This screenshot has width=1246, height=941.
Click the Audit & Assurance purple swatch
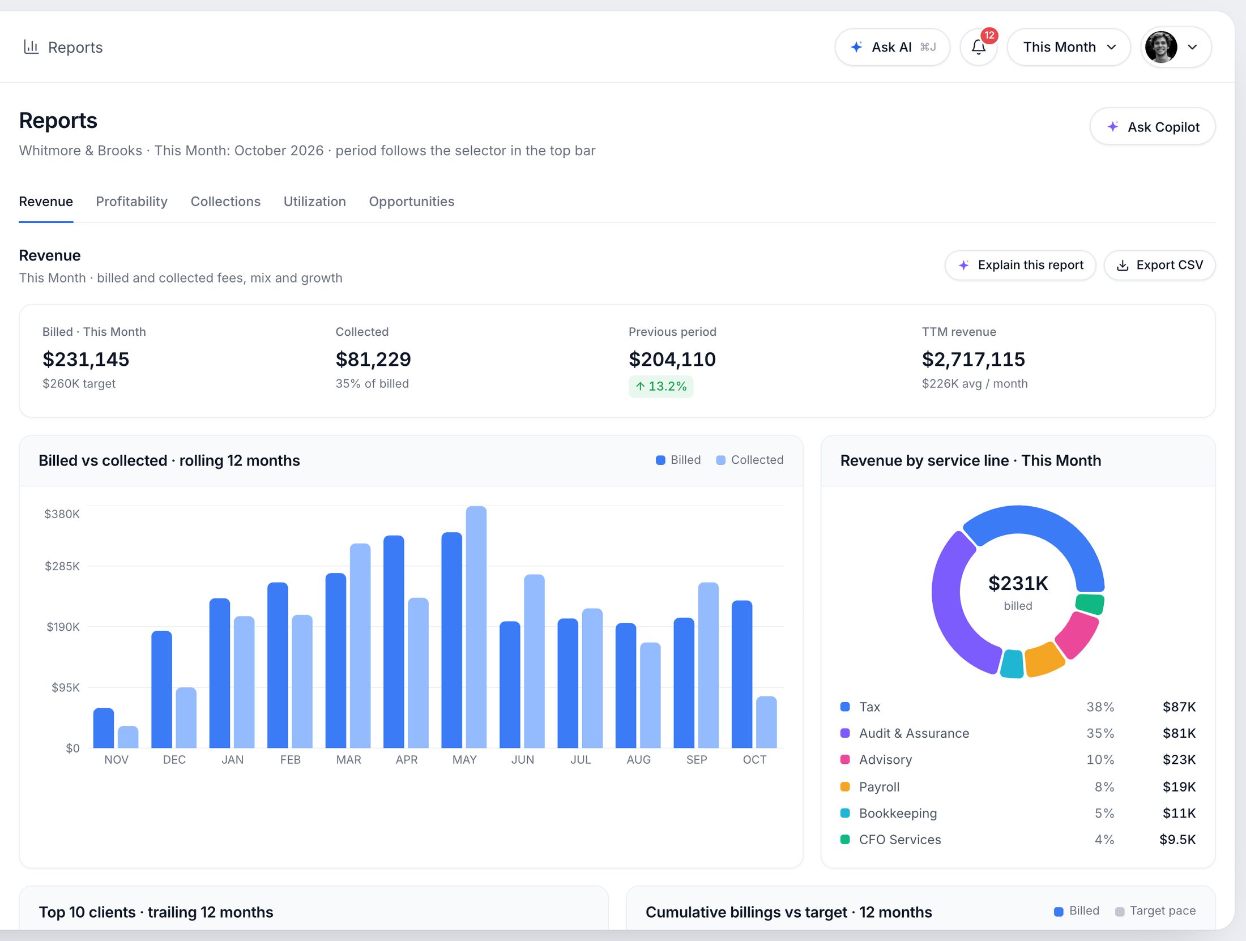coord(845,733)
